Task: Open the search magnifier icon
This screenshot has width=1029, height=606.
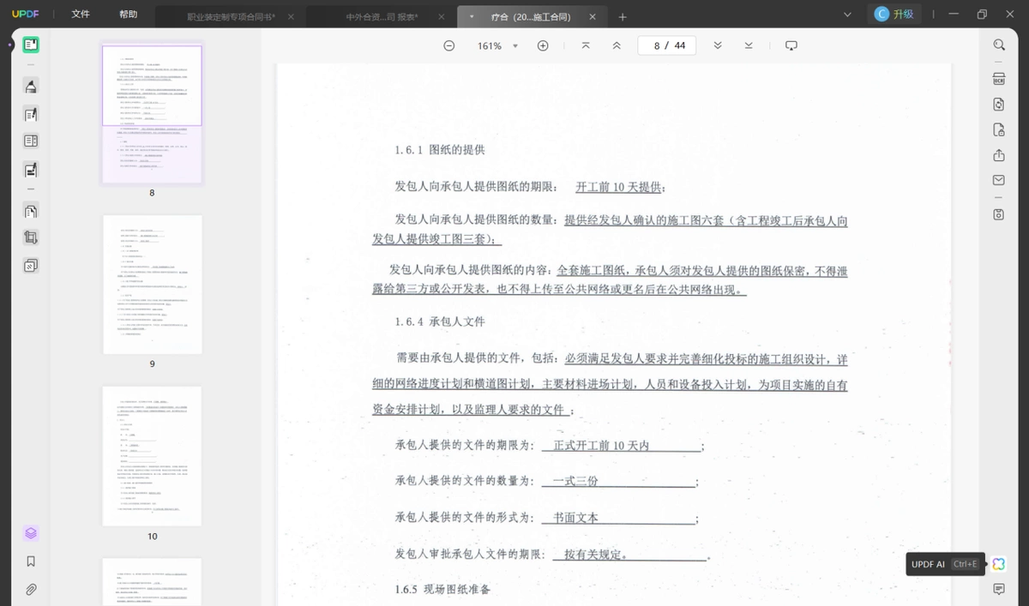Action: 999,45
